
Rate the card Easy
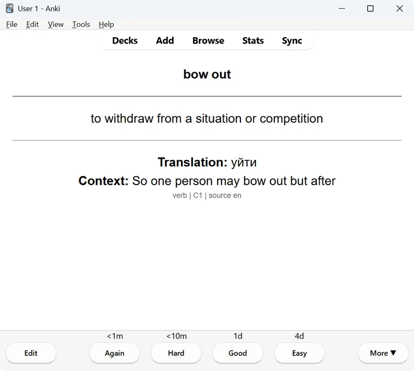299,353
